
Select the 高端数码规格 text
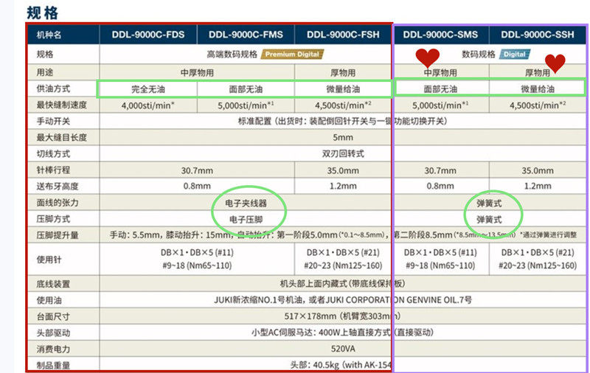click(232, 54)
